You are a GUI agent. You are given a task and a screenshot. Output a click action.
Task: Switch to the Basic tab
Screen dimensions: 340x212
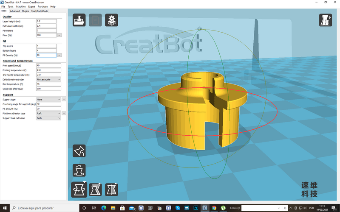pyautogui.click(x=4, y=11)
